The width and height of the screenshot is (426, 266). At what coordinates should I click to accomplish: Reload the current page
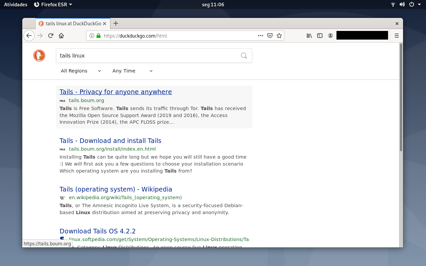click(x=51, y=36)
